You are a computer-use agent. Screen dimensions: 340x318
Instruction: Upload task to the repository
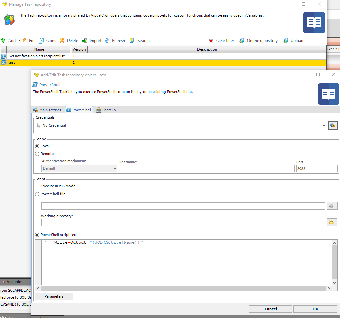click(x=293, y=41)
